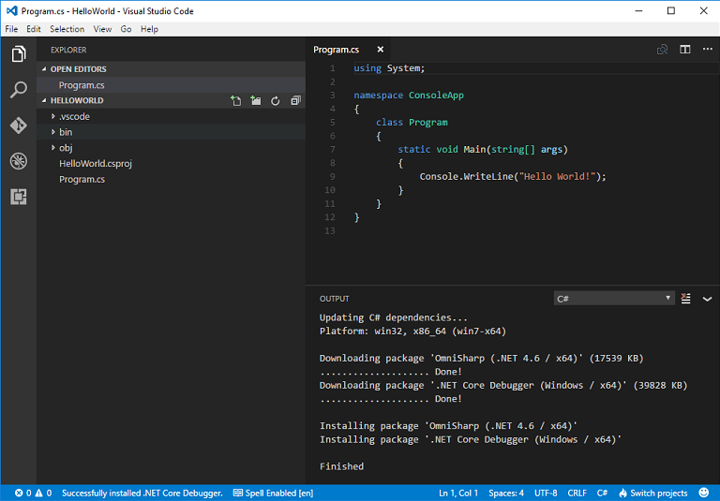
Task: Open the Search view in activity bar
Action: click(19, 90)
